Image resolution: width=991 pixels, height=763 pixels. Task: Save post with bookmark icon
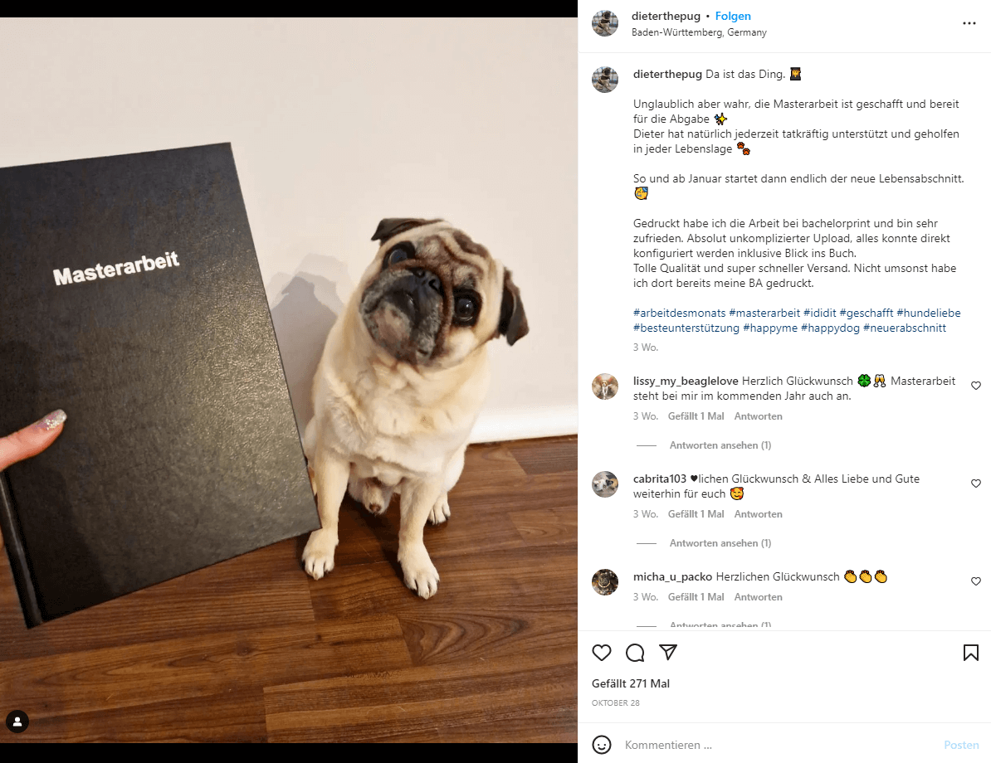pos(971,653)
